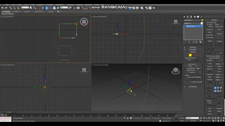Click the Go to Start playback button
The width and height of the screenshot is (225, 126).
coord(201,118)
